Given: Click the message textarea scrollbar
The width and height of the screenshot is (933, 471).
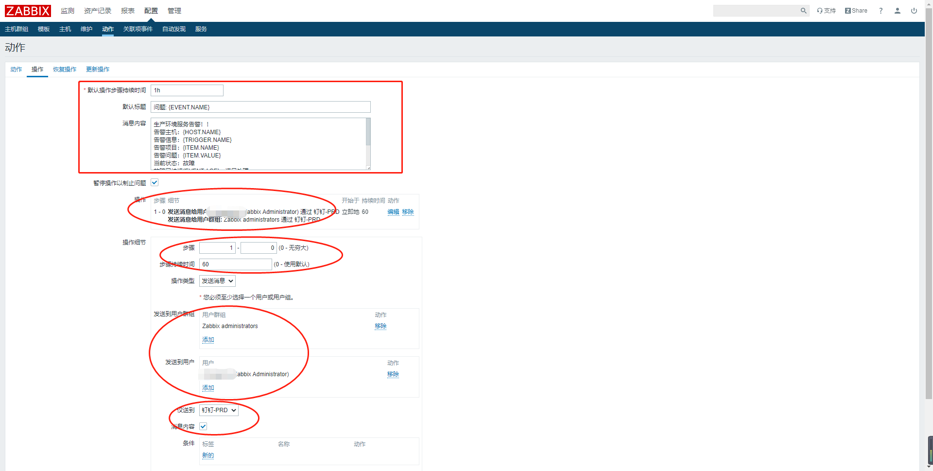Looking at the screenshot, I should (x=368, y=132).
